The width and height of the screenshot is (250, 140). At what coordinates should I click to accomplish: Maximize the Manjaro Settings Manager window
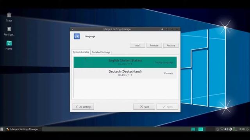pos(172,29)
